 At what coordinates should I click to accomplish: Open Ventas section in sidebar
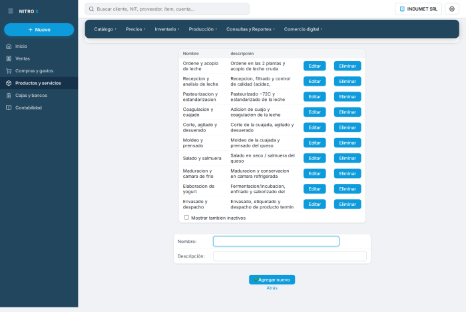pos(39,58)
